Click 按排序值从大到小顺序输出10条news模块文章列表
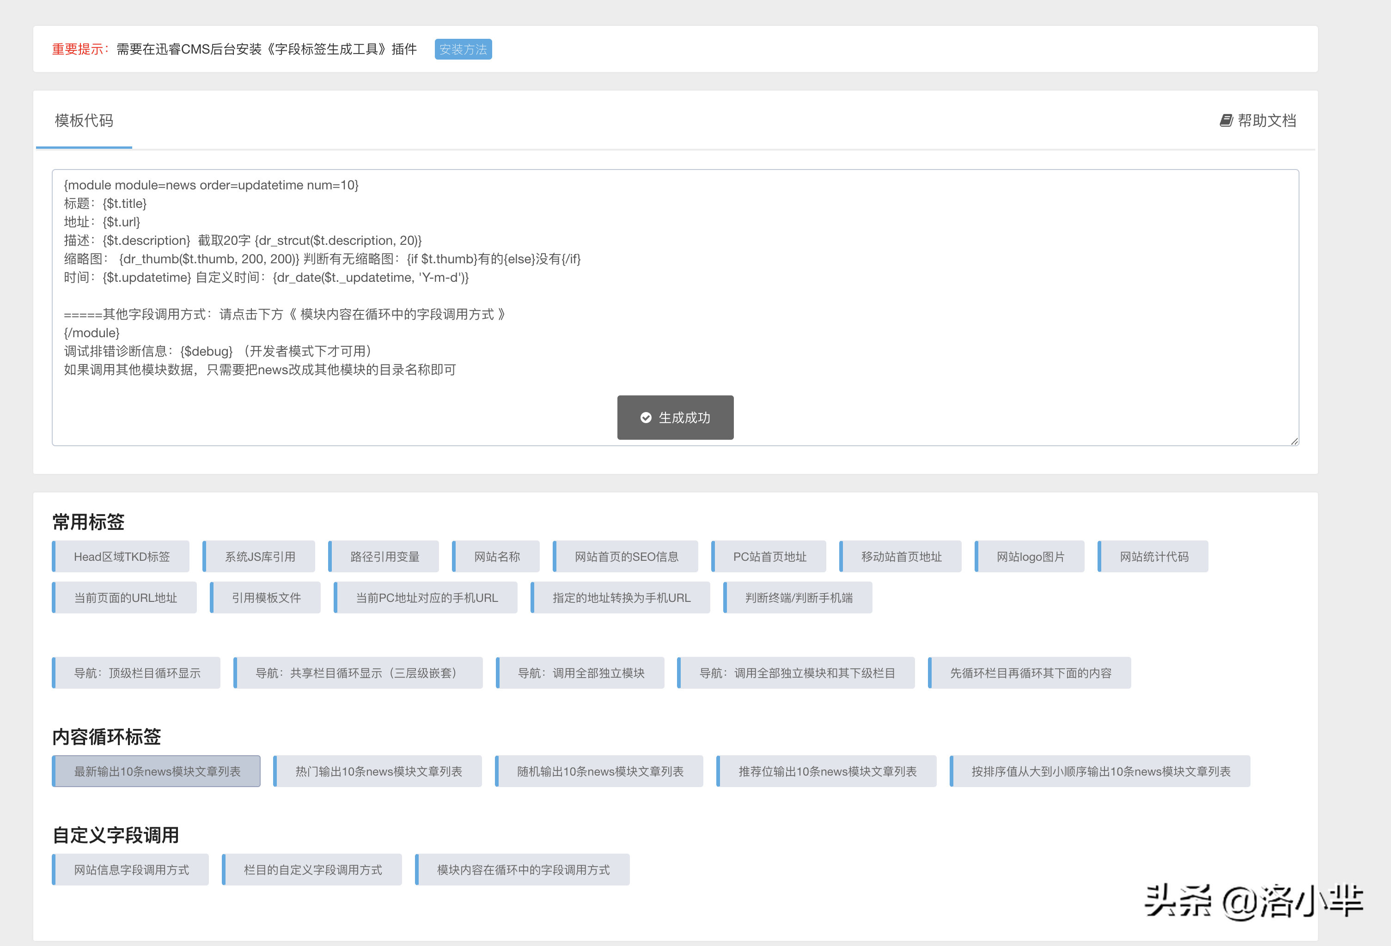1391x946 pixels. pyautogui.click(x=1100, y=771)
